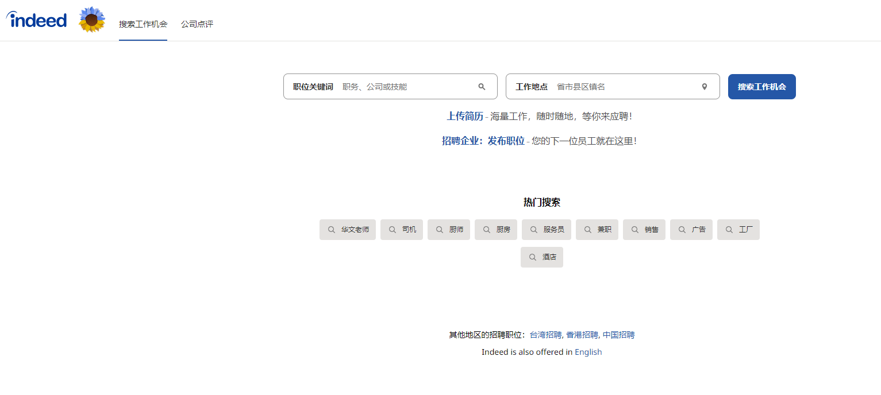This screenshot has height=395, width=881.
Task: Follow the 招聘企业：发布职位 link
Action: 483,141
